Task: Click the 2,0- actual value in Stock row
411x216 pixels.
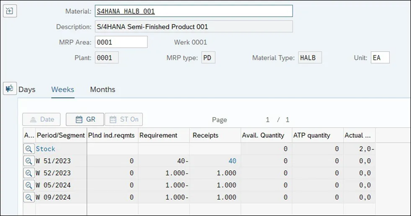Action: click(x=367, y=149)
